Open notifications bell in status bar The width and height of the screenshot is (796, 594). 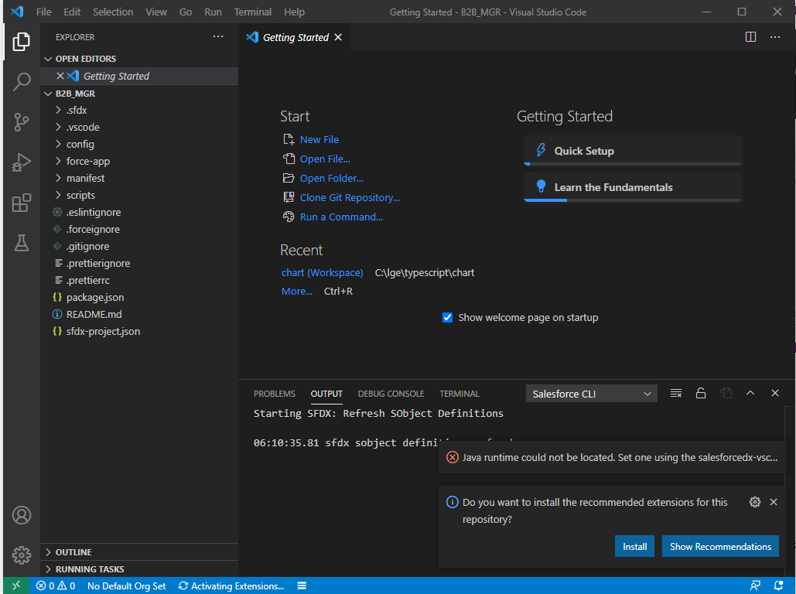[778, 585]
